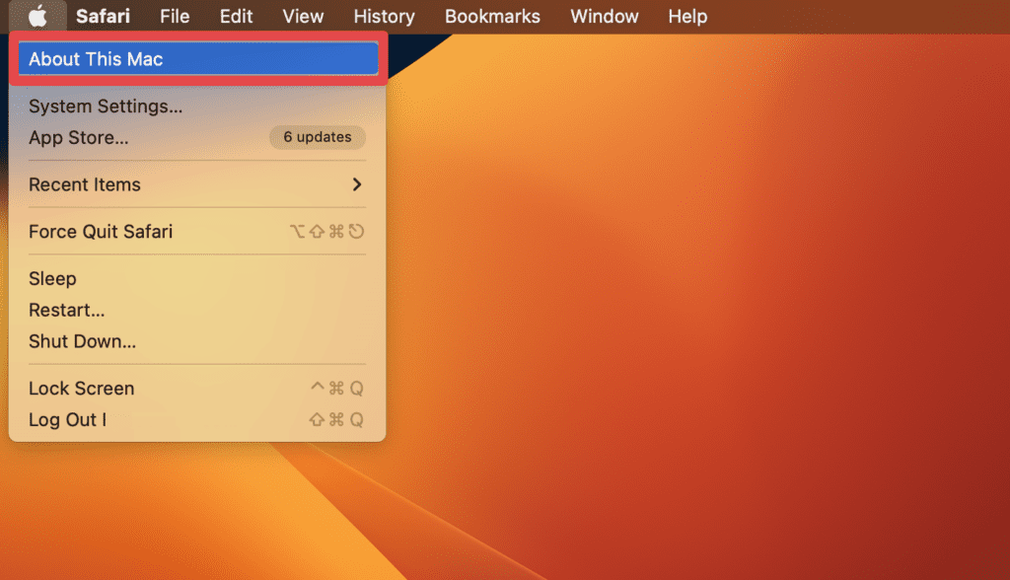Open System Settings from Apple menu
Image resolution: width=1010 pixels, height=580 pixels.
tap(197, 107)
